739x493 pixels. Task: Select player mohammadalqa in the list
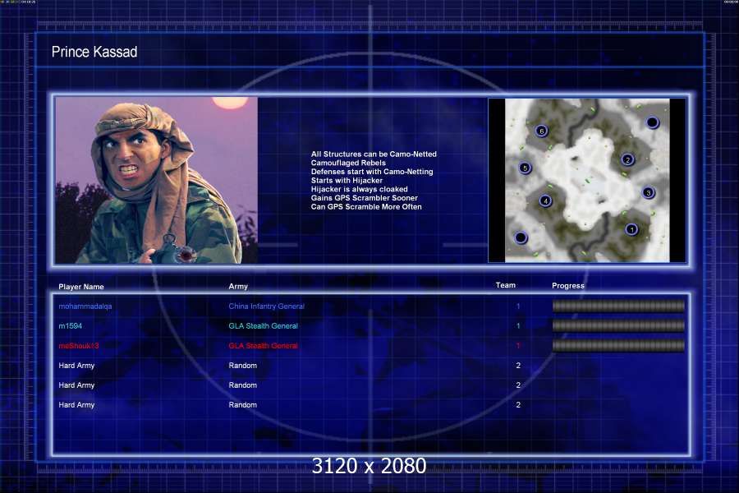[x=85, y=306]
